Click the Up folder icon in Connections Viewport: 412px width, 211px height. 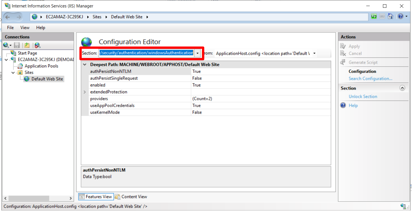pos(27,45)
